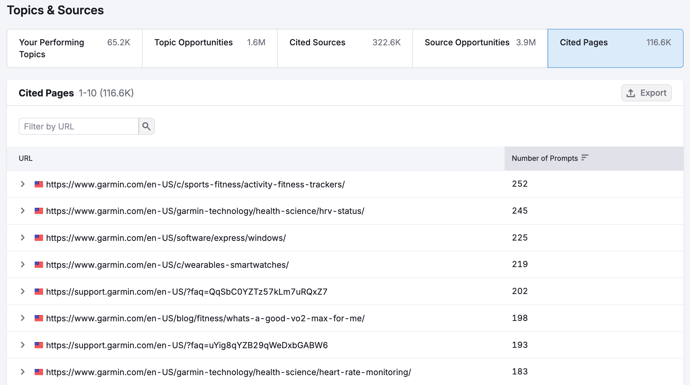Screen dimensions: 690x385
Task: Click US flag on activity-fitness-trackers row
Action: (39, 184)
